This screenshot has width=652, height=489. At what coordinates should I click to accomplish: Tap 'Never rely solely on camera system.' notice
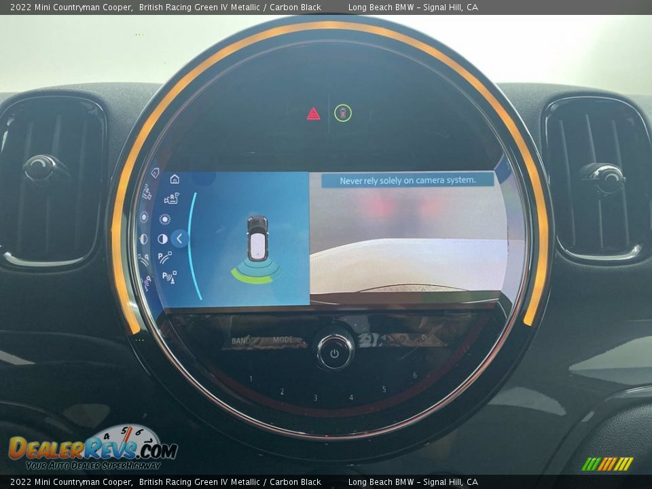pos(408,181)
